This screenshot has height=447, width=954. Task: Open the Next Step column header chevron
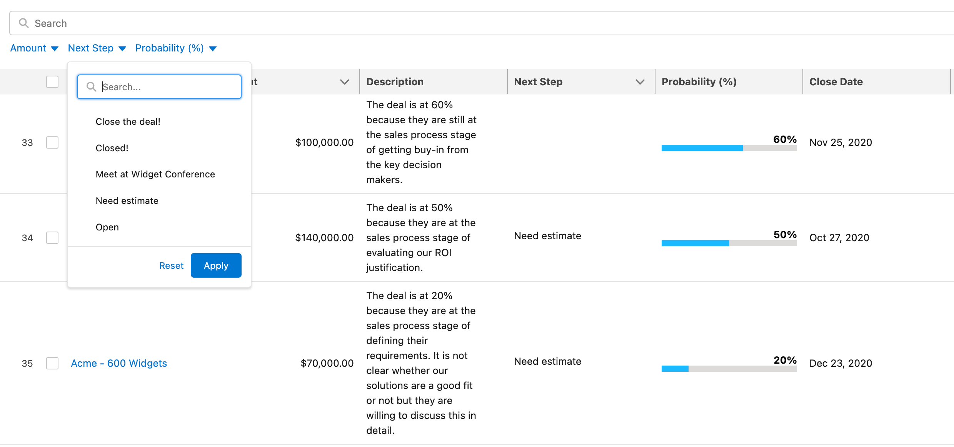pos(640,82)
